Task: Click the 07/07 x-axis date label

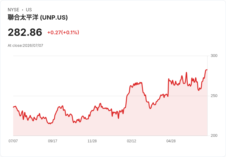Action: 13,141
